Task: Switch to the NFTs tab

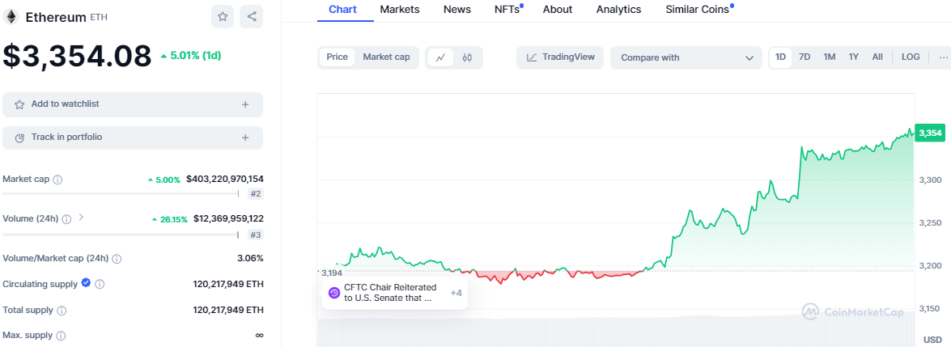Action: click(507, 9)
